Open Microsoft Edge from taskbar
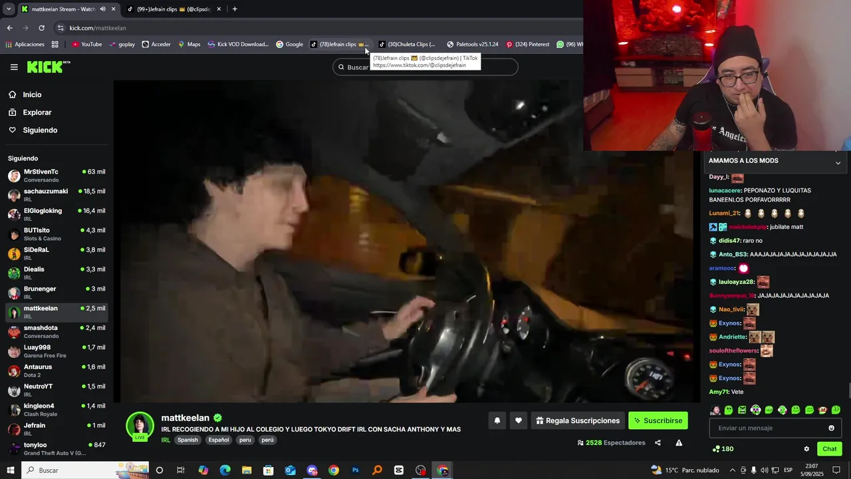 [225, 470]
